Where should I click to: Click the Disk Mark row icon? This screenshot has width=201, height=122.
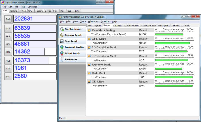89,73
